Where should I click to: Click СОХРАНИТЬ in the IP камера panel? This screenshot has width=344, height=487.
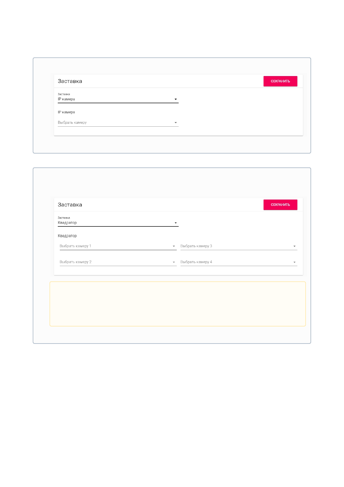[x=280, y=81]
